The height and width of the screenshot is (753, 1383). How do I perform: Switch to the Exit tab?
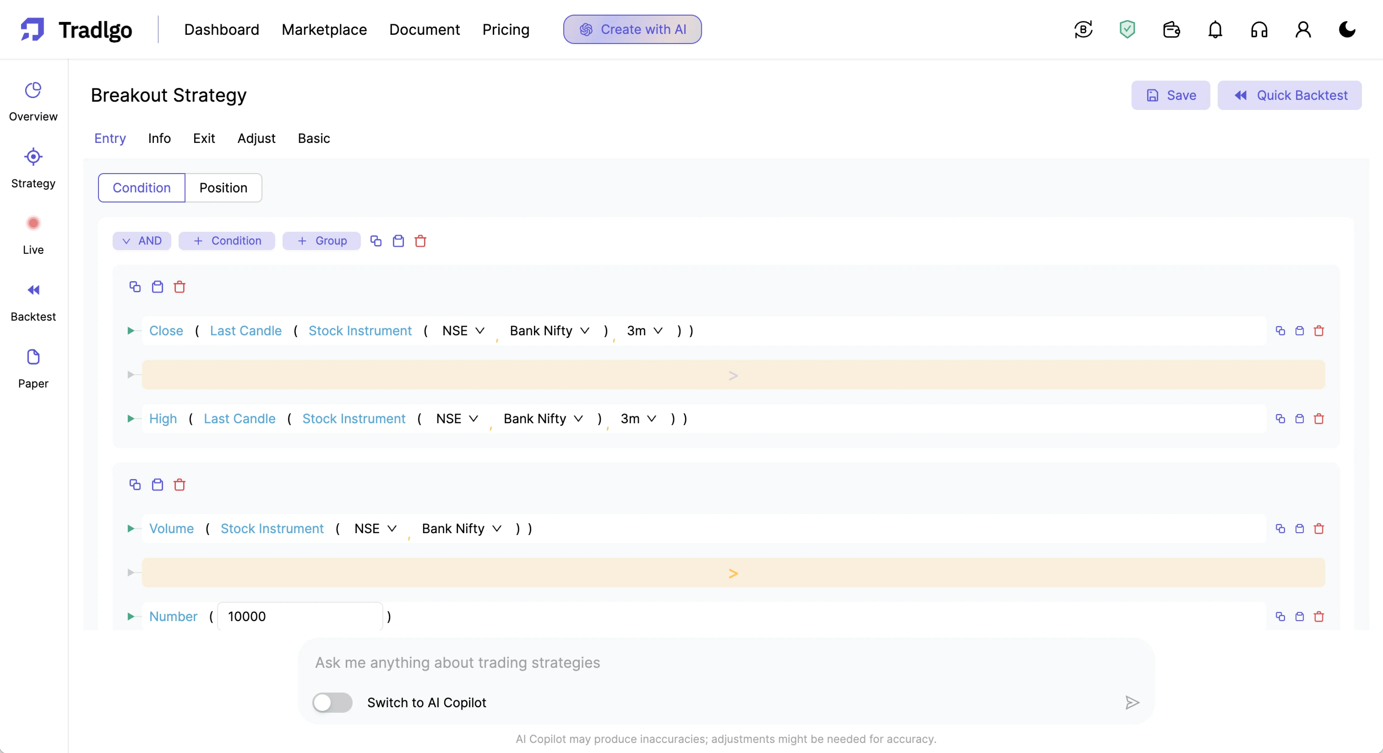pyautogui.click(x=204, y=139)
